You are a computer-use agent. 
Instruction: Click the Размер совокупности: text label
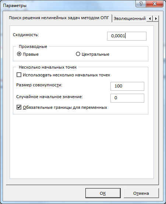(x=39, y=85)
